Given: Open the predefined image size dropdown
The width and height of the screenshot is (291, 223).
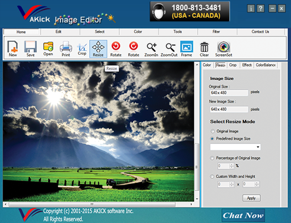Looking at the screenshot, I should pos(258,147).
